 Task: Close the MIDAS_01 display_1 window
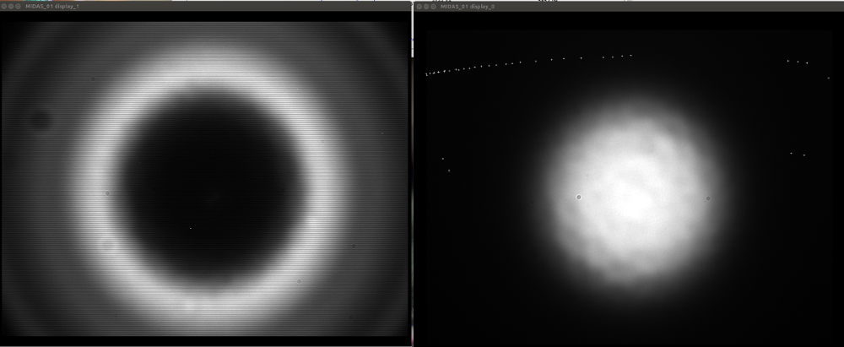pyautogui.click(x=5, y=6)
